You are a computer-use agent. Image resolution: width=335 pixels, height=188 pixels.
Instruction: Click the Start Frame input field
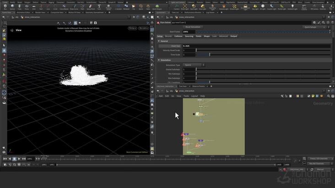point(189,32)
